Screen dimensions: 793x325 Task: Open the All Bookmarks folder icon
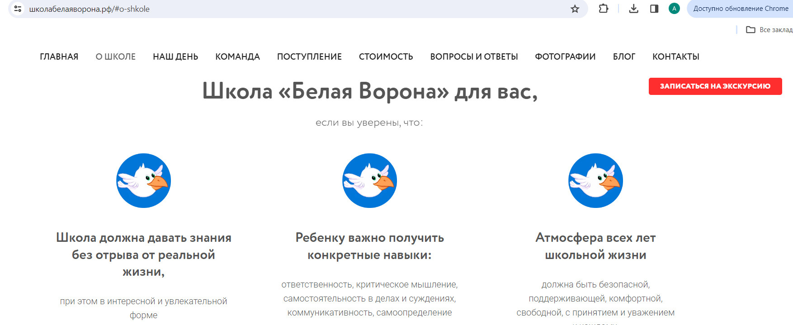pyautogui.click(x=751, y=30)
